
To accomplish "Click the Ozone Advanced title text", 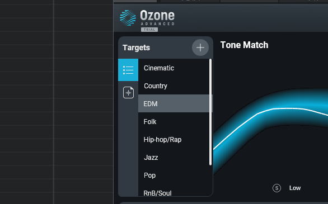I will pyautogui.click(x=157, y=18).
